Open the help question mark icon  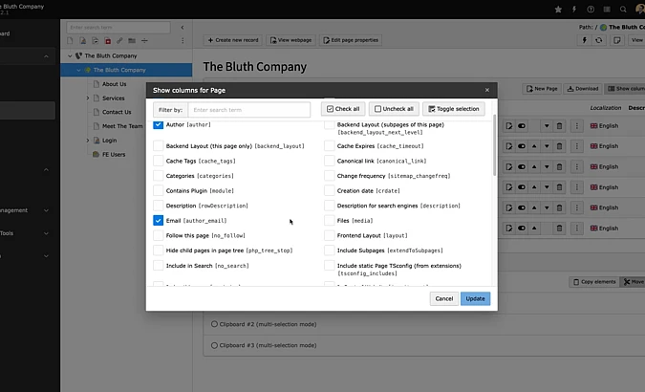pos(590,9)
